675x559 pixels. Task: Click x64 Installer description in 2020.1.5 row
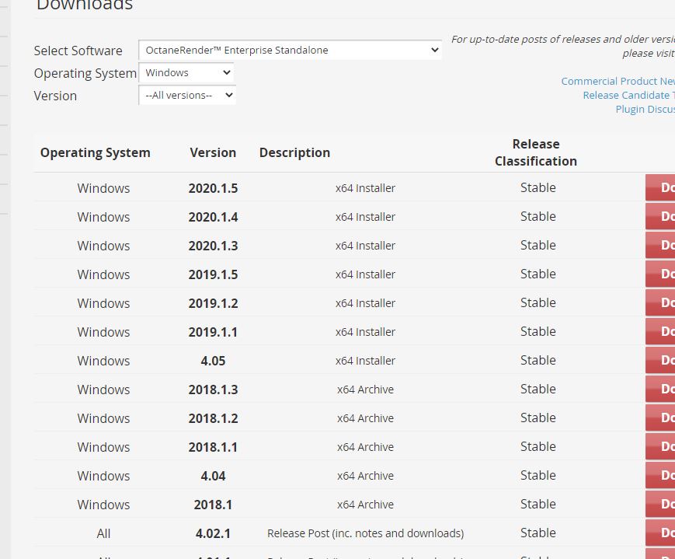pos(366,188)
